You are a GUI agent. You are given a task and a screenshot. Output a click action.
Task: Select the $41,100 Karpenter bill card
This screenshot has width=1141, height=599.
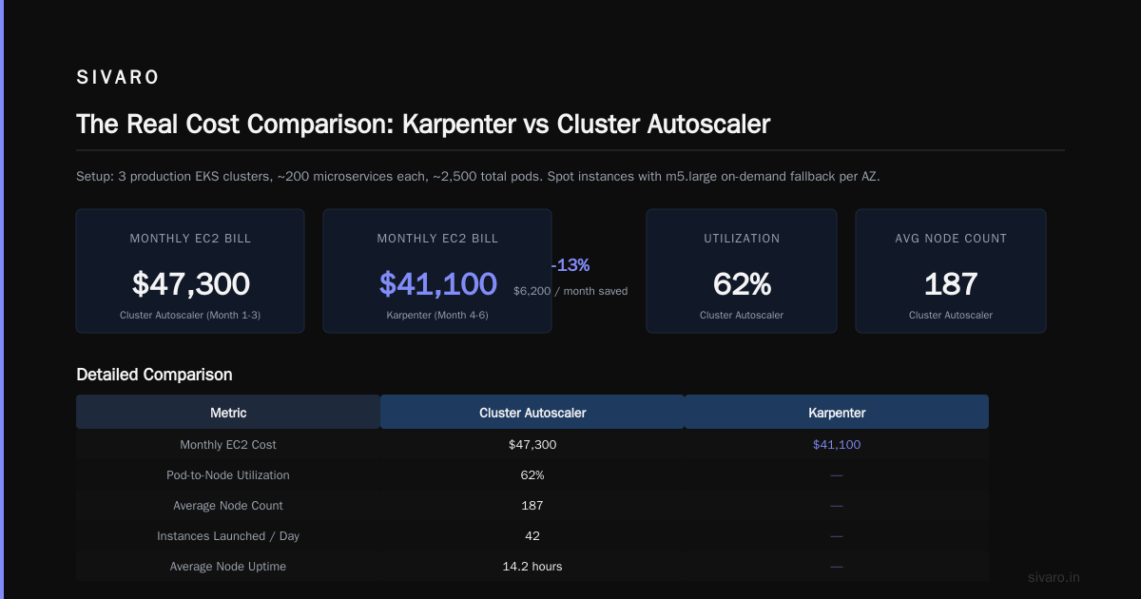437,271
